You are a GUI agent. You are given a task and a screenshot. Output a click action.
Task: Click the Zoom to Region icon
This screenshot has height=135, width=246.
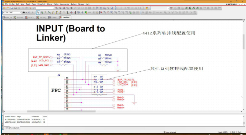coord(64,8)
